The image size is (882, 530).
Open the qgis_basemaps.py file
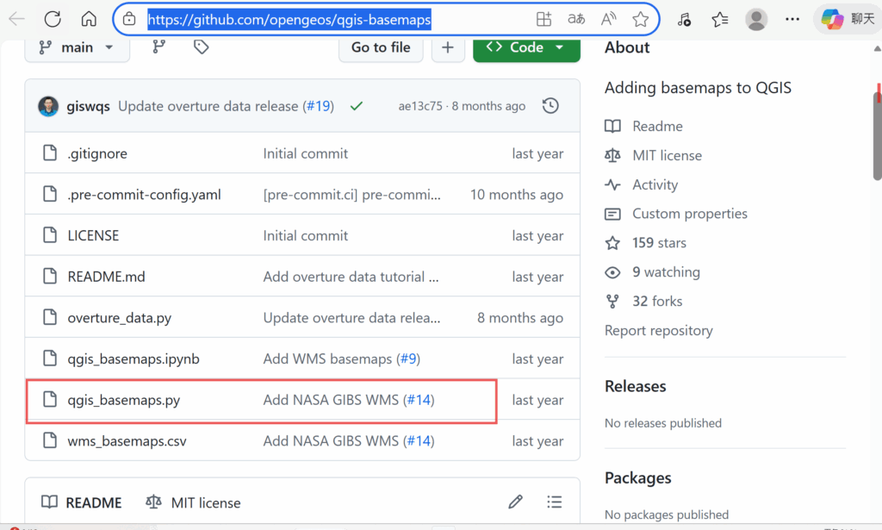click(124, 400)
